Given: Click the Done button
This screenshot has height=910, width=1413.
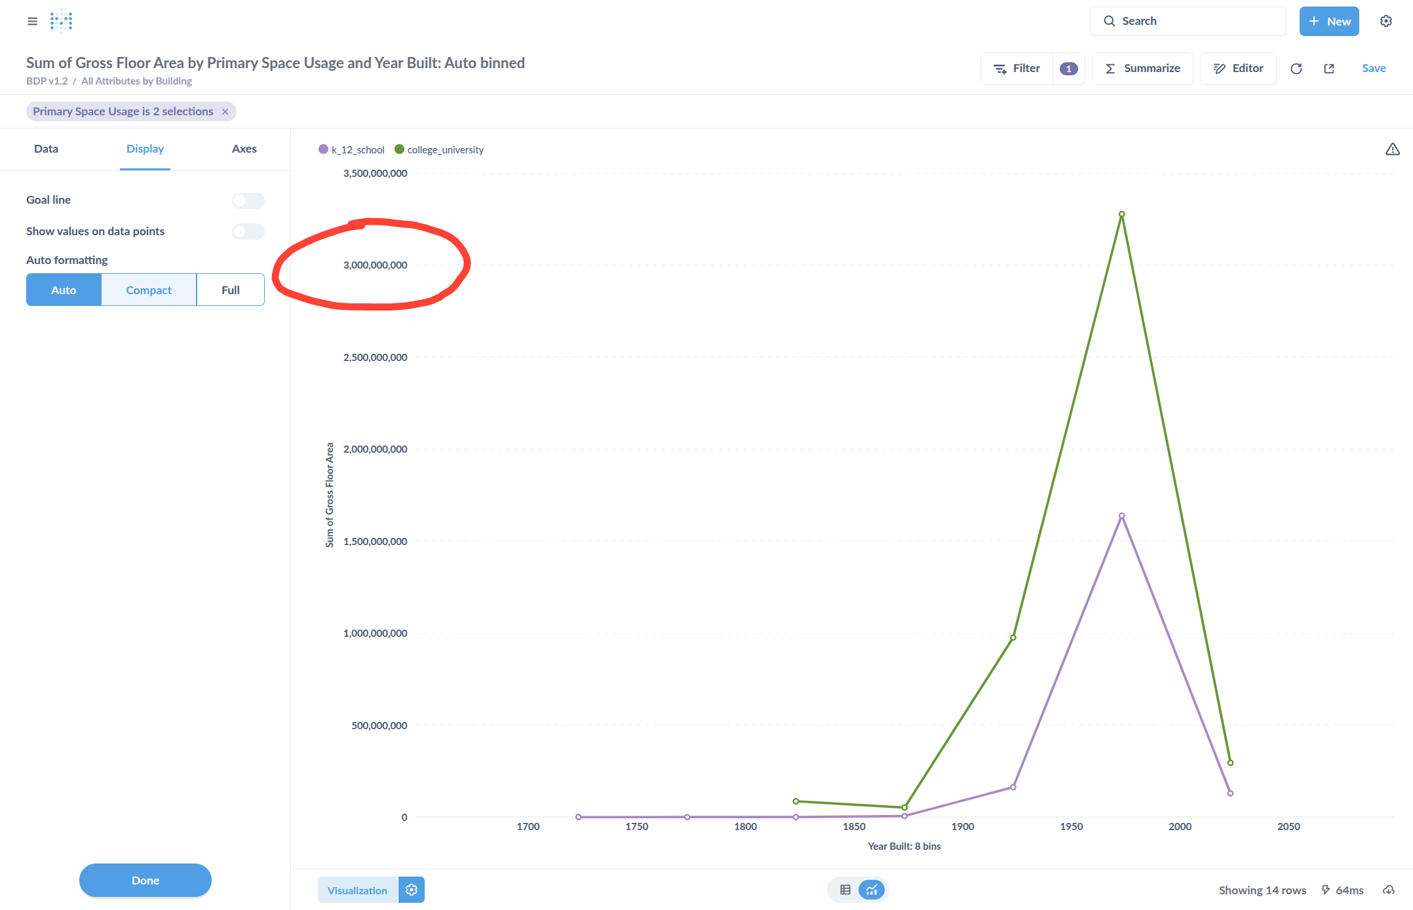Looking at the screenshot, I should 145,880.
